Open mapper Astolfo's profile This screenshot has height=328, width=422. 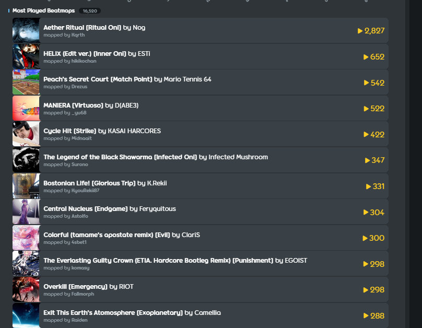80,216
